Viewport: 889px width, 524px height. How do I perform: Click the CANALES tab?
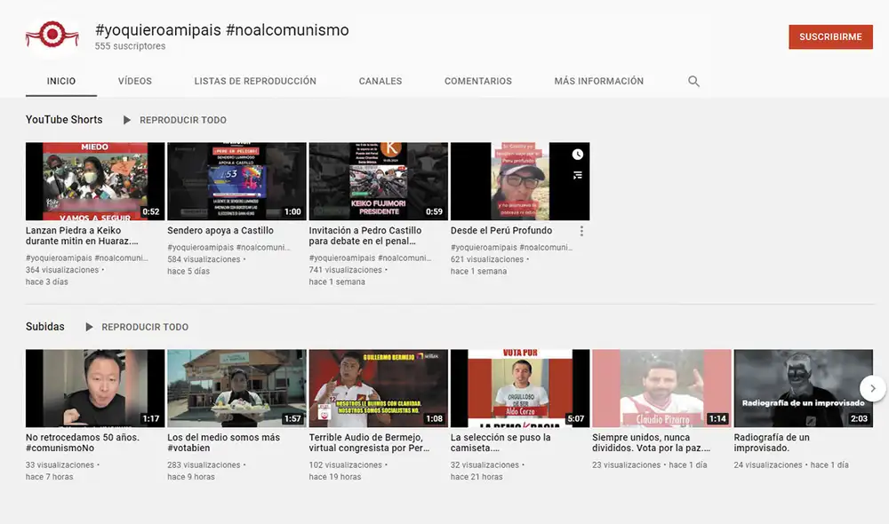coord(380,81)
